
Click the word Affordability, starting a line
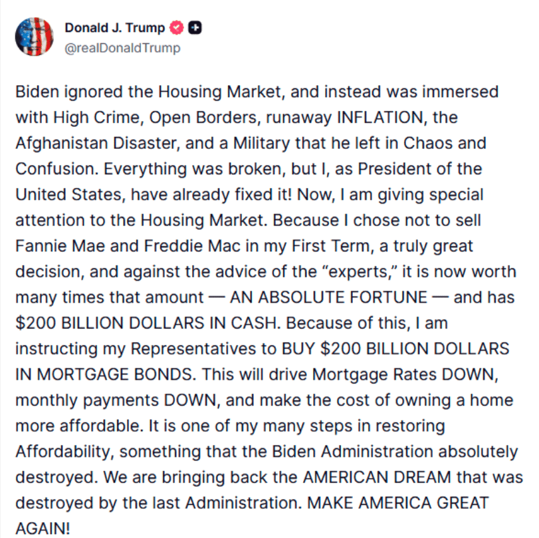pyautogui.click(x=63, y=452)
